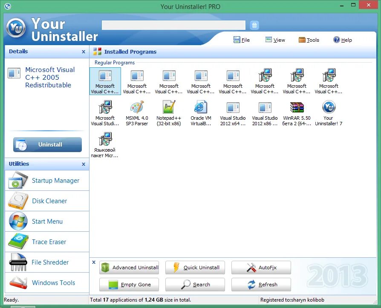Close the bottom action buttons panel
Screen dimensions: 381x308
pyautogui.click(x=94, y=262)
